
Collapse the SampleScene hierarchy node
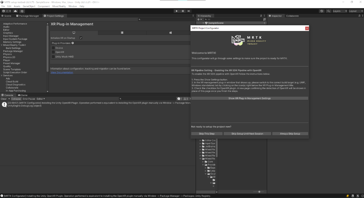click(x=203, y=23)
